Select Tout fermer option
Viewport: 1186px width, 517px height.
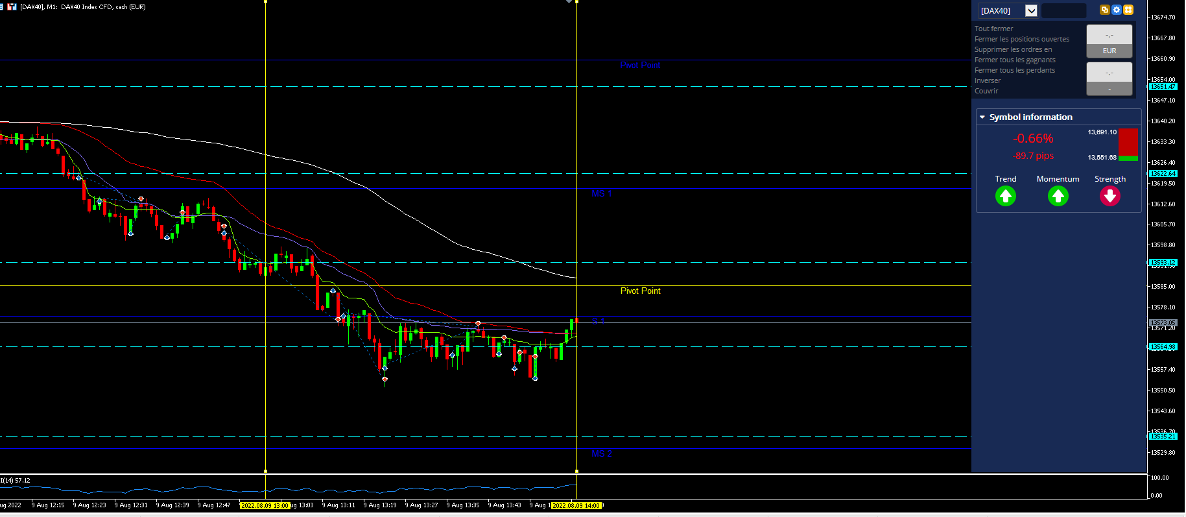click(x=993, y=29)
